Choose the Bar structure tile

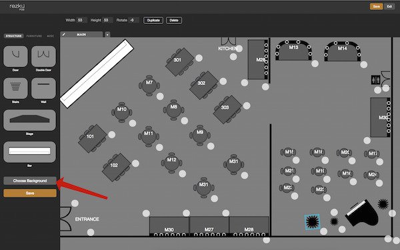(x=29, y=152)
